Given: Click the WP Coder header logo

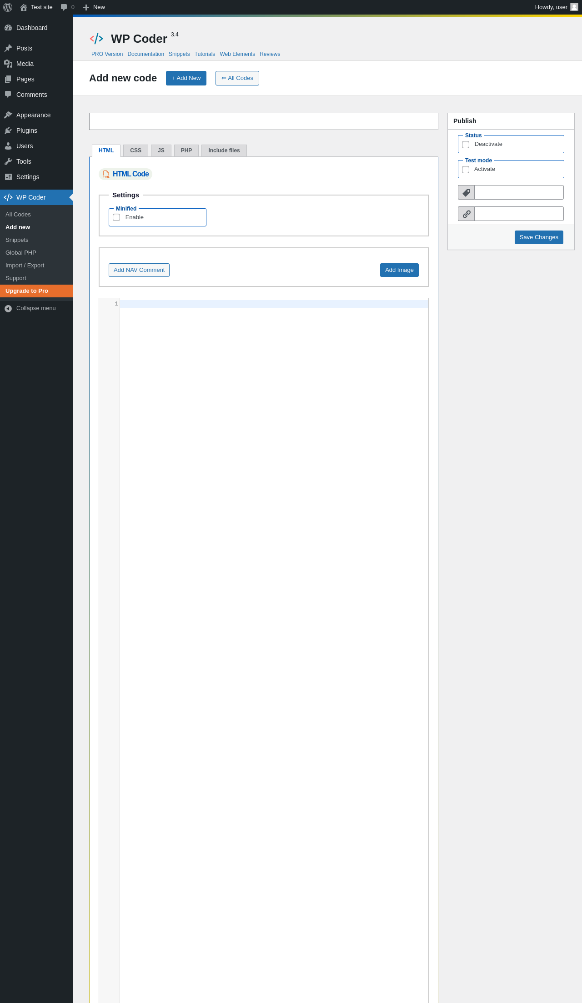Looking at the screenshot, I should (96, 39).
